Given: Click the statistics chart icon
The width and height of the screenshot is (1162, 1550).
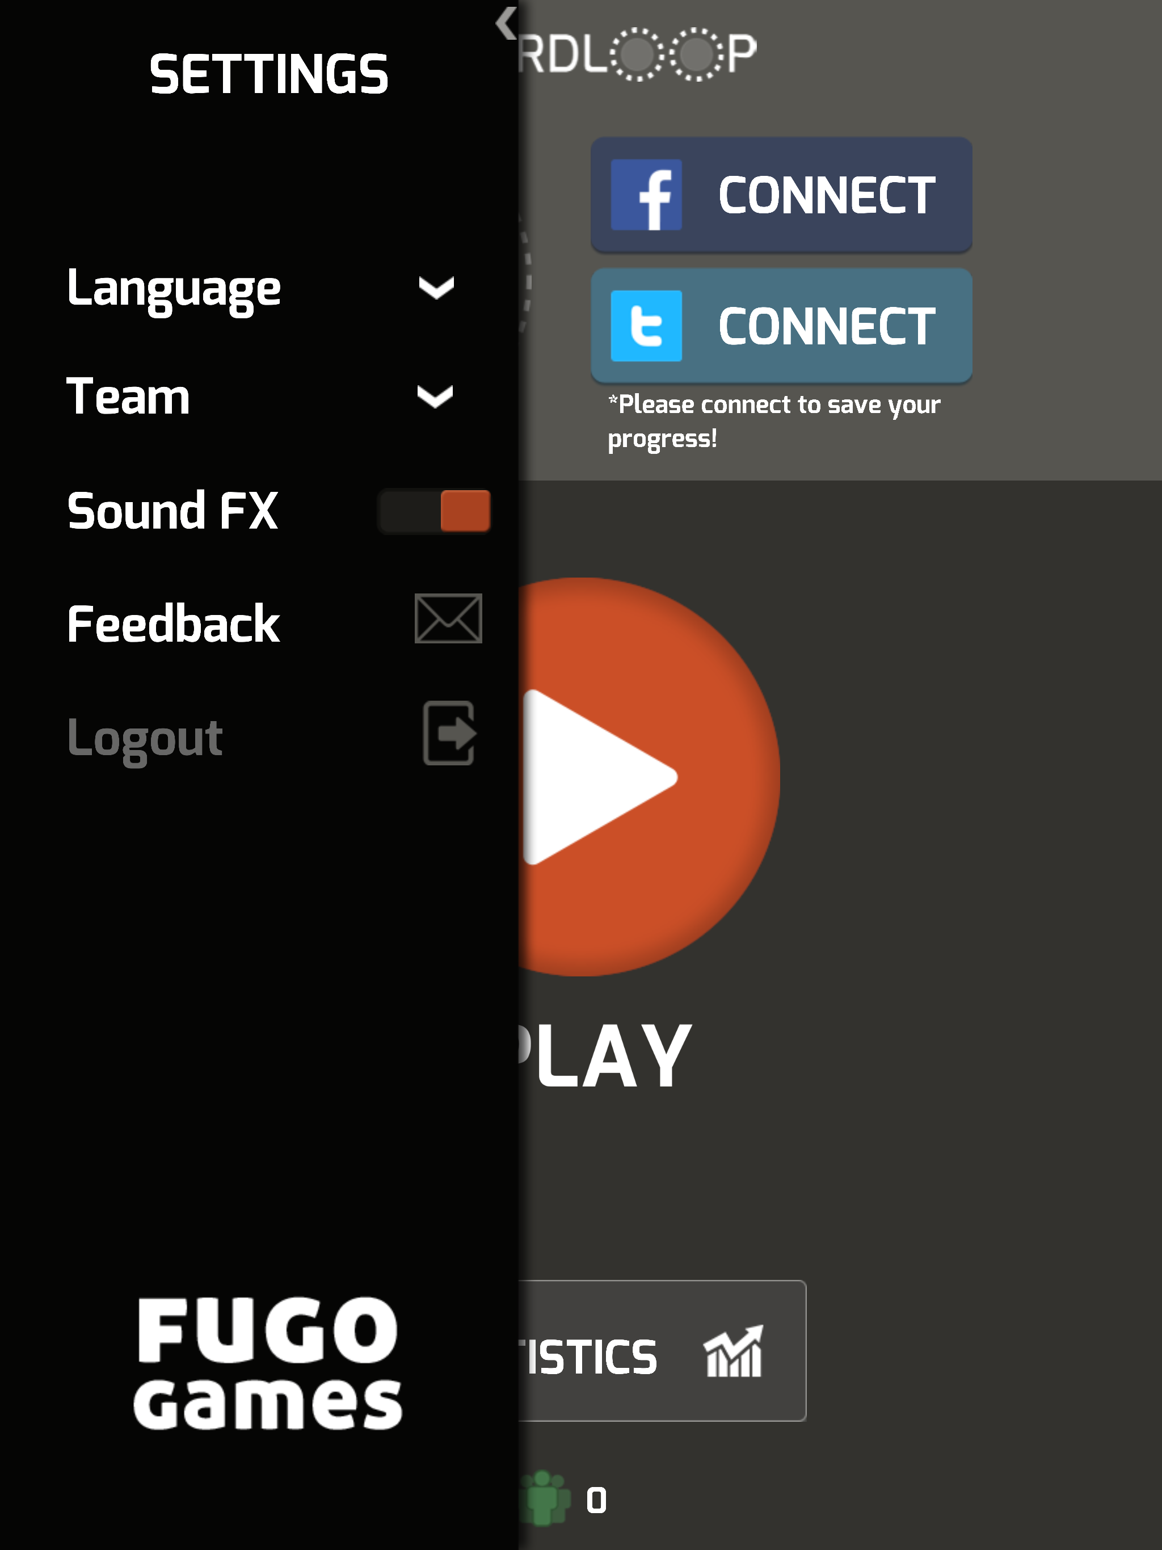Looking at the screenshot, I should pyautogui.click(x=734, y=1351).
